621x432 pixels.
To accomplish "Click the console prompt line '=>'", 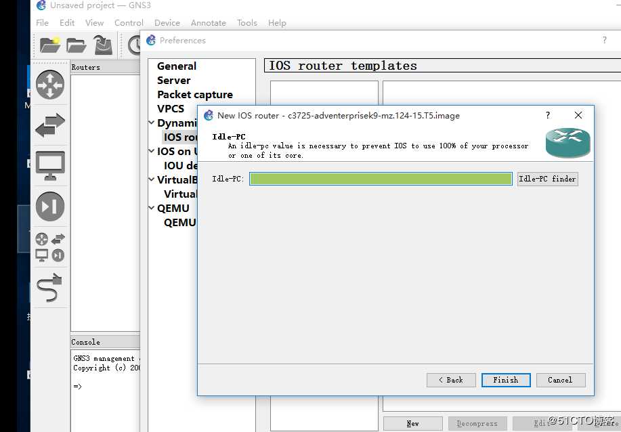I will pos(78,387).
